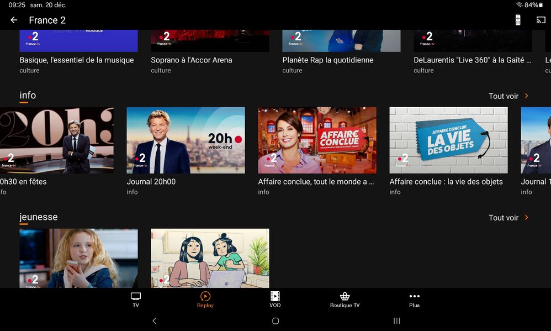
Task: Open the Plus menu tab
Action: pos(414,300)
